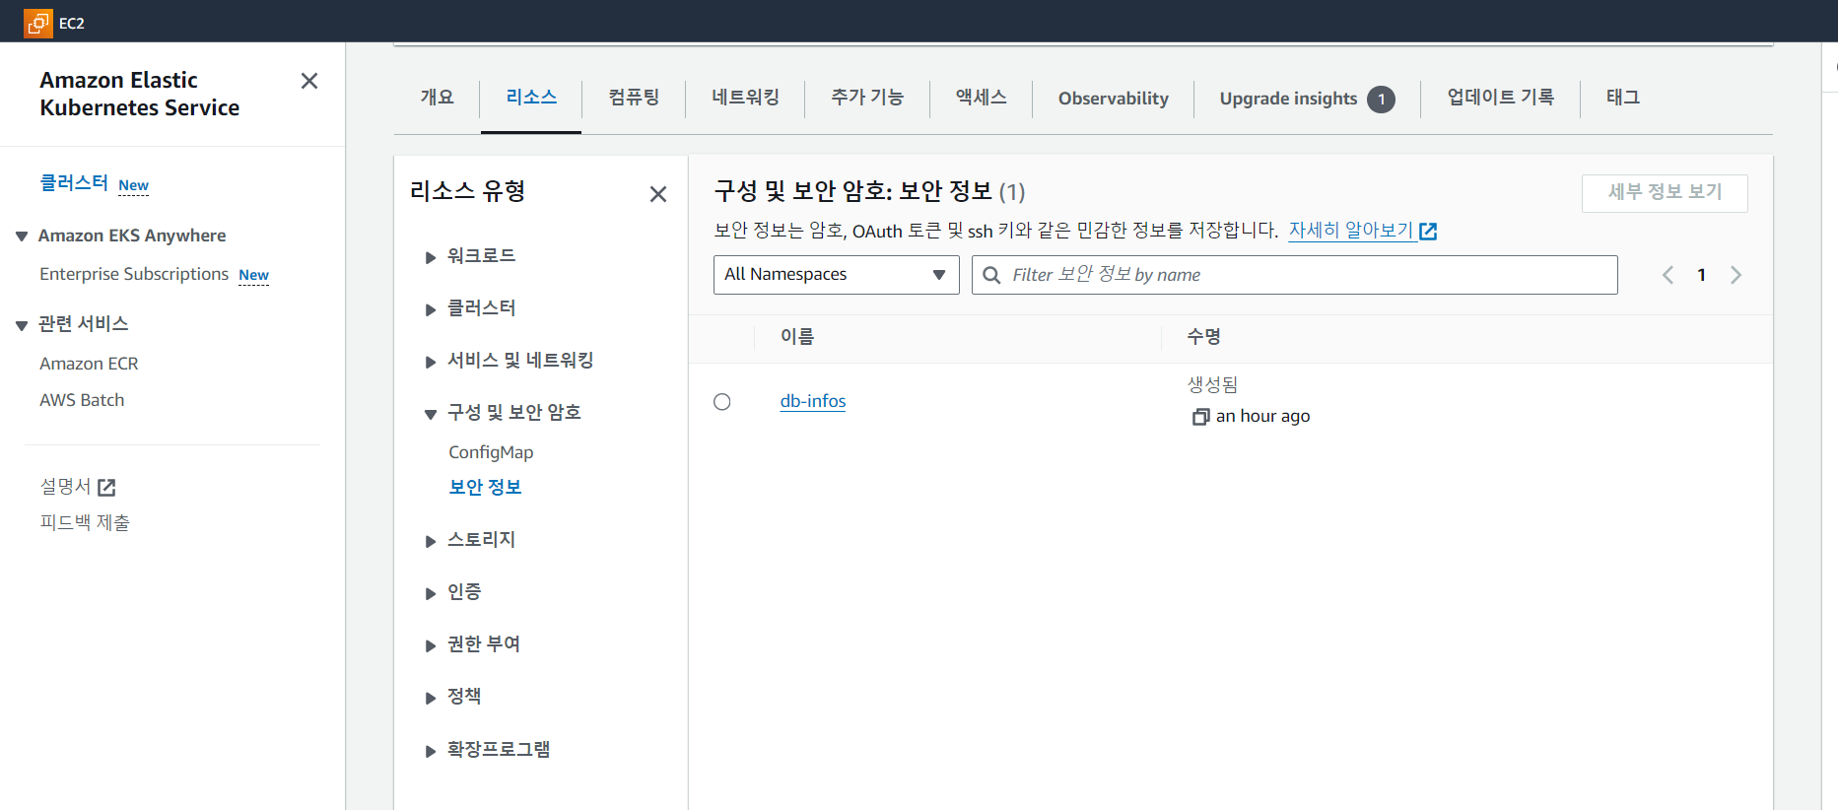Screen dimensions: 1838x810
Task: Go to previous page of results
Action: 1668,275
